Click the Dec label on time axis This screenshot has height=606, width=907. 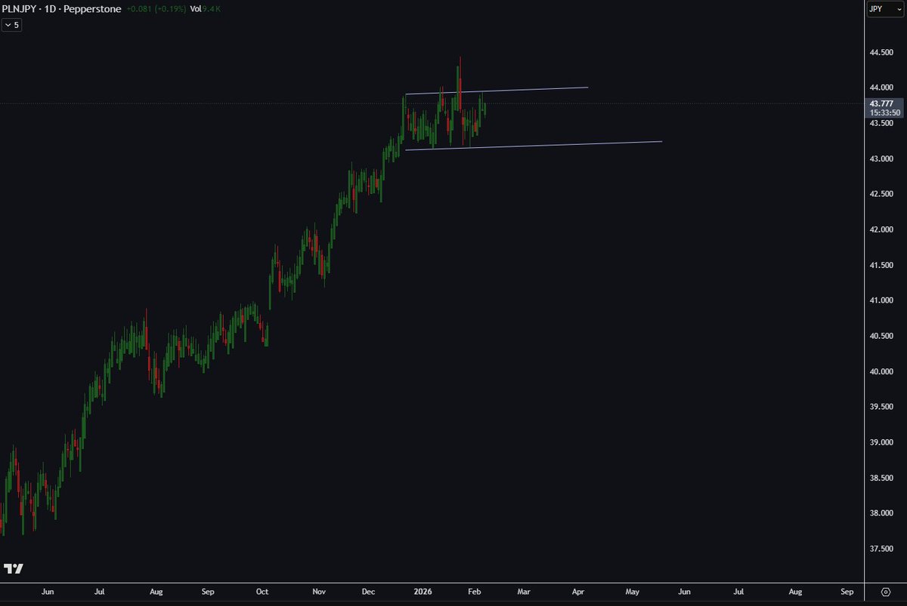tap(368, 592)
